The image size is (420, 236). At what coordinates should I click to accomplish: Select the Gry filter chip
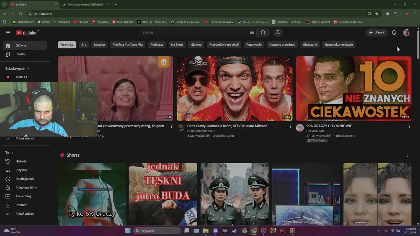(84, 45)
